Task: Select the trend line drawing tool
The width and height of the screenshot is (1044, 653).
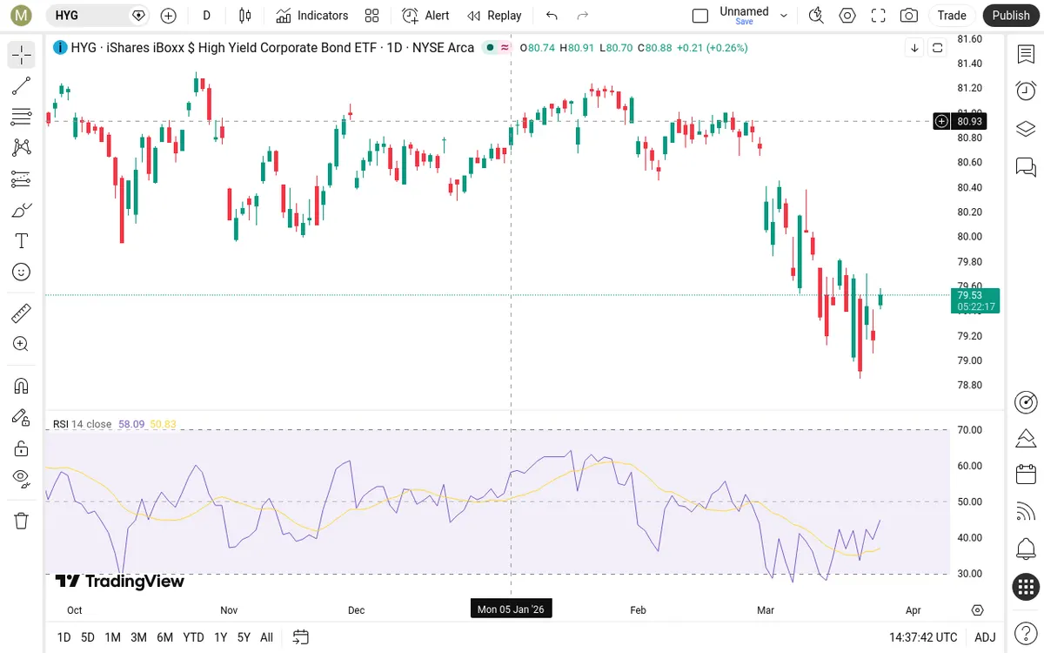Action: (22, 85)
